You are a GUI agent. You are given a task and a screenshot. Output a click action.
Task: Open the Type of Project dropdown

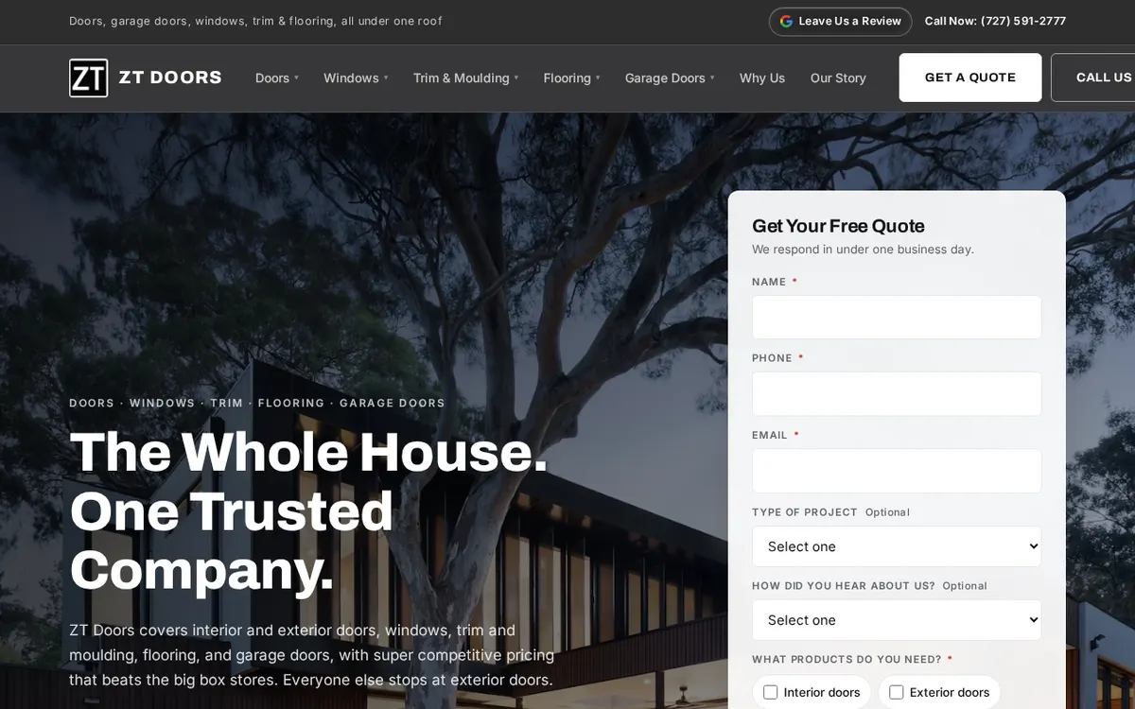pyautogui.click(x=897, y=546)
